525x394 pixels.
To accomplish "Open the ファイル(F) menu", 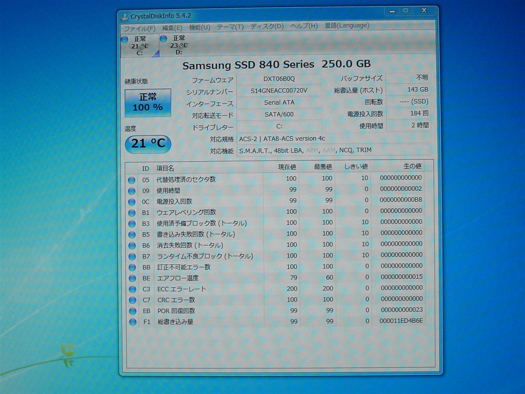I will [139, 28].
